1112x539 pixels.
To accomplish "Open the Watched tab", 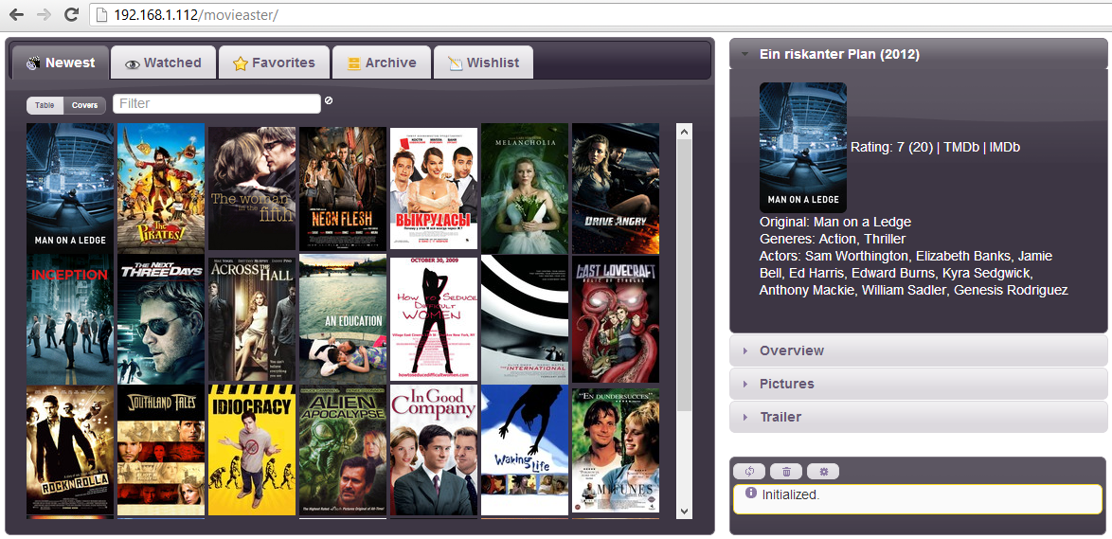I will pos(163,63).
